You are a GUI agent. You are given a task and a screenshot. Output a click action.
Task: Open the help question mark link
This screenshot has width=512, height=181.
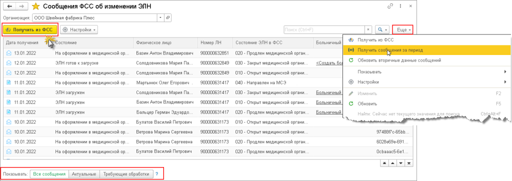pos(156,174)
